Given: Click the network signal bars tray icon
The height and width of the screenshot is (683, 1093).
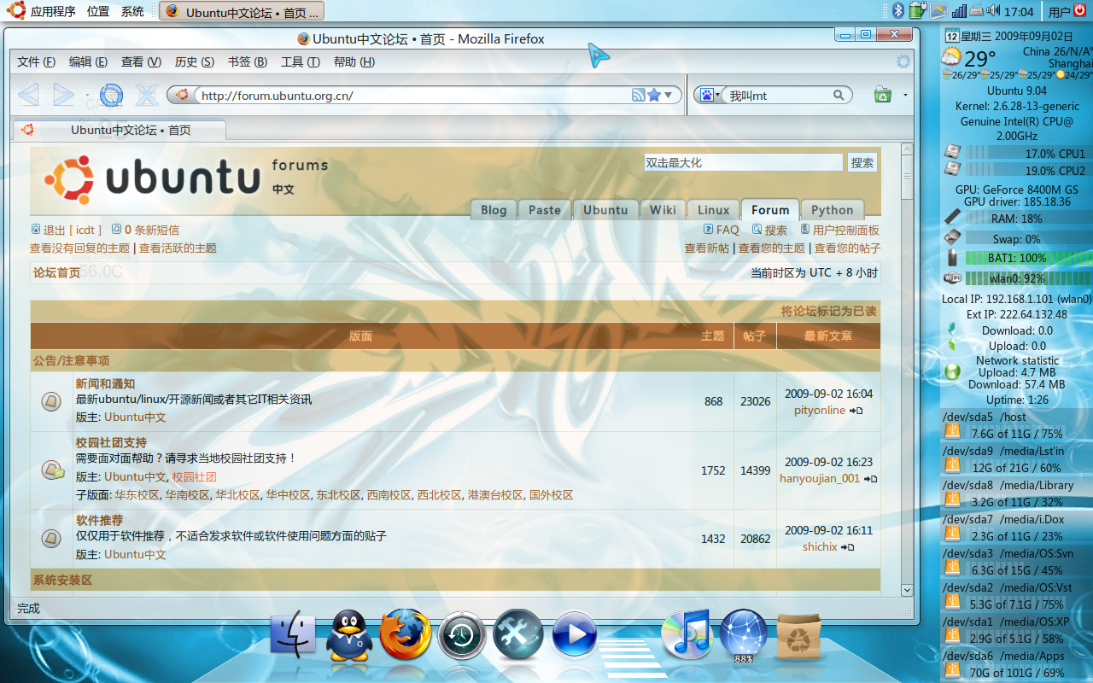Looking at the screenshot, I should point(959,11).
